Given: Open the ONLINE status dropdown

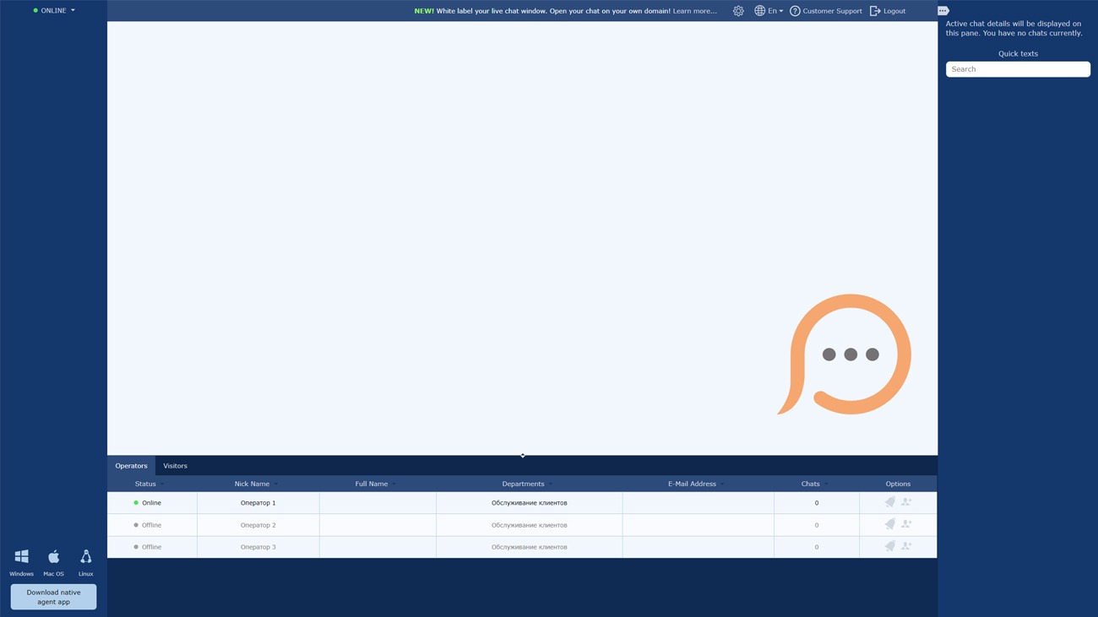Looking at the screenshot, I should coord(54,11).
